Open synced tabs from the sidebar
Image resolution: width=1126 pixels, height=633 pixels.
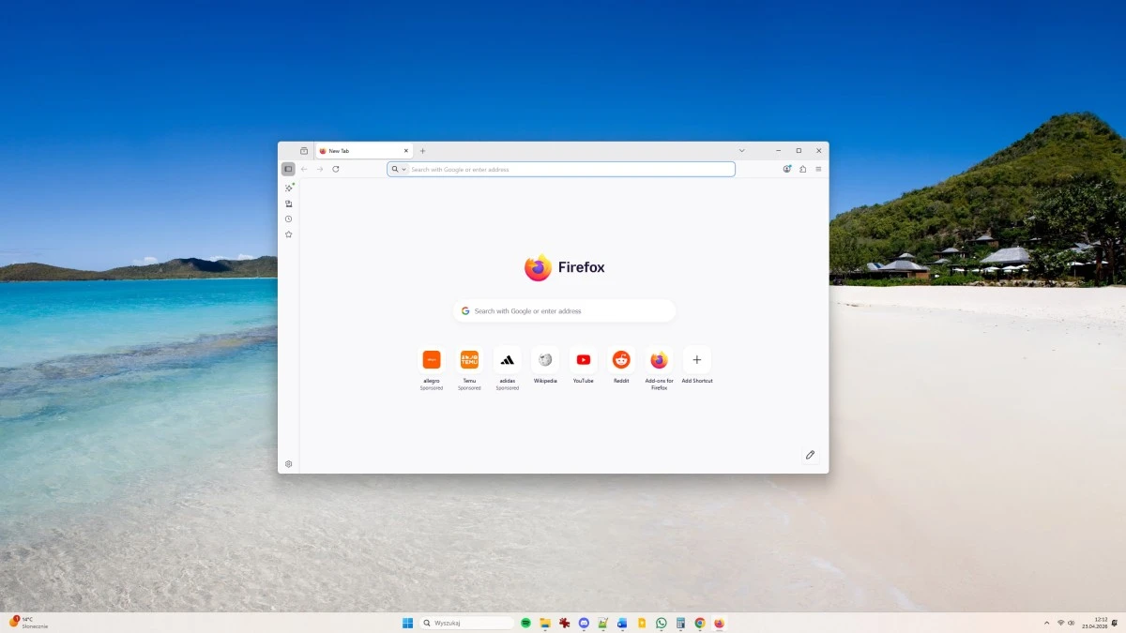click(288, 204)
